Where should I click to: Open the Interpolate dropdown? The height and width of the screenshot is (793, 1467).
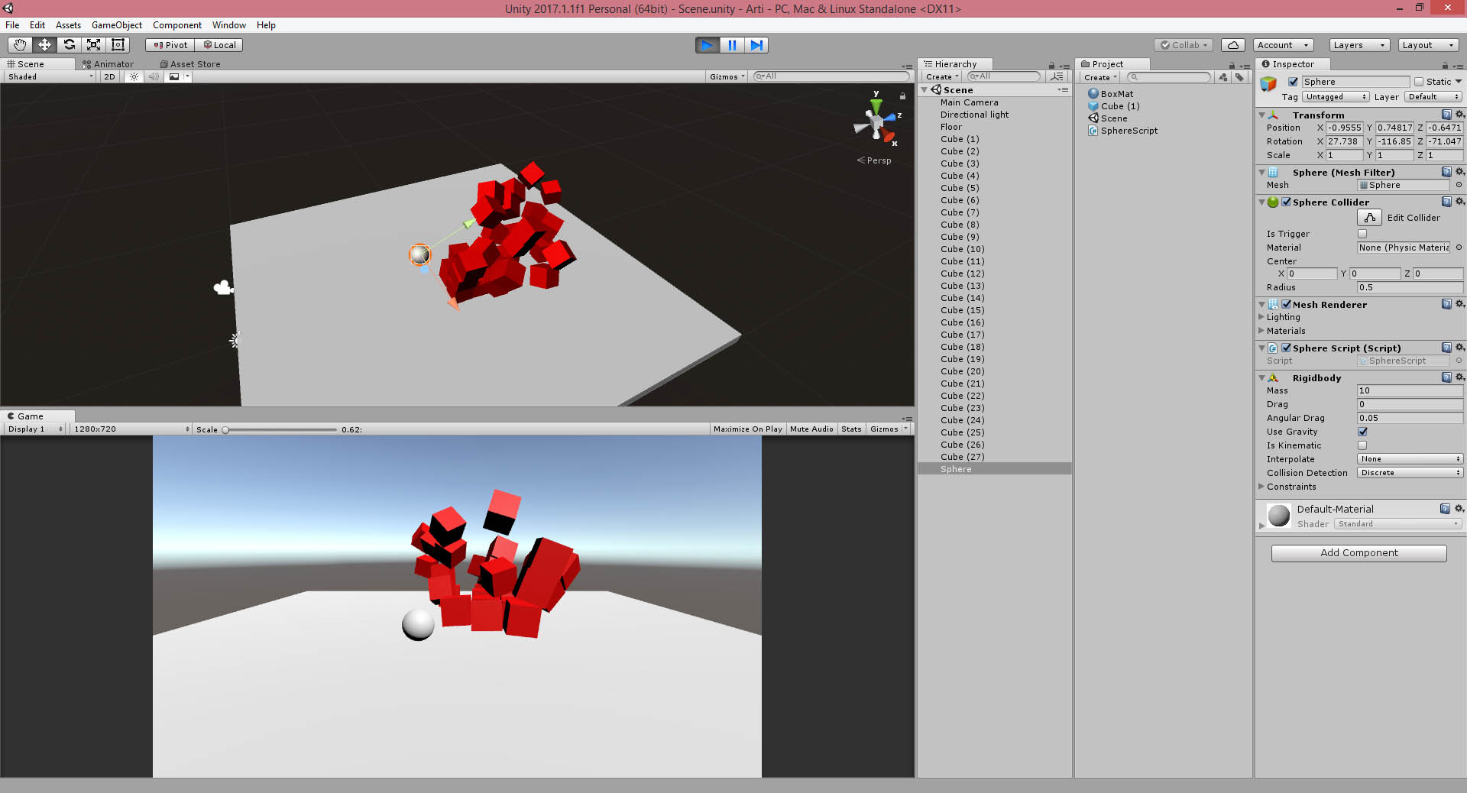(x=1410, y=459)
